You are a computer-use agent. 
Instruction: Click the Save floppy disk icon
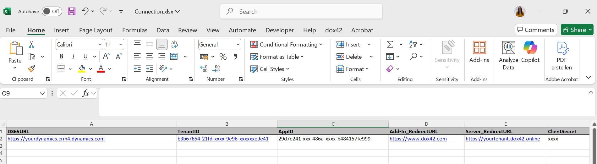click(72, 11)
